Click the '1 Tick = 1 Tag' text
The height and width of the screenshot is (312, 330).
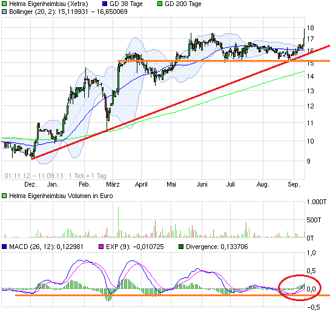tap(88, 176)
